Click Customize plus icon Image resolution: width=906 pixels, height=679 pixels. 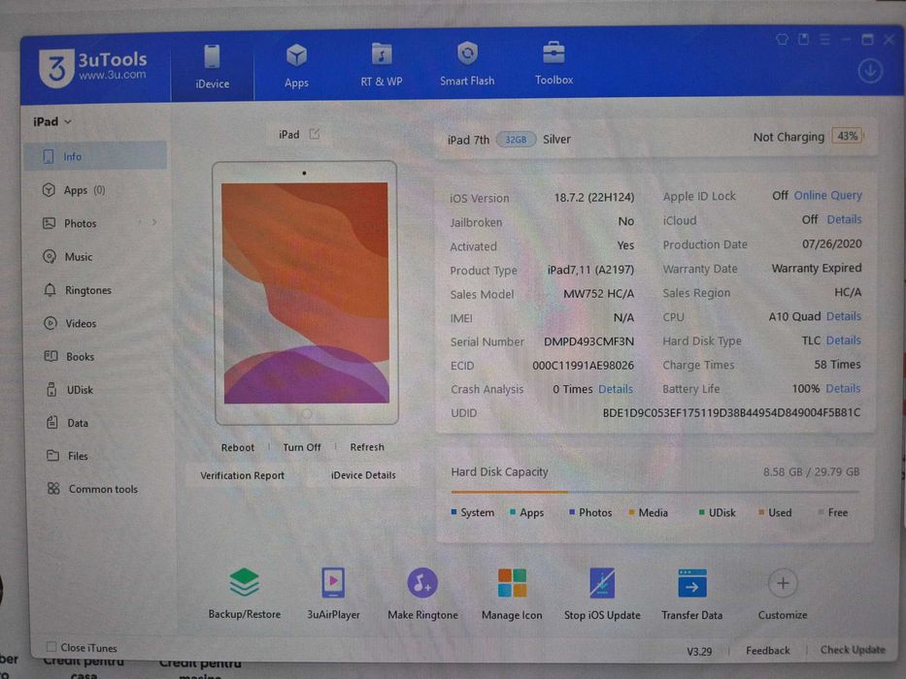pos(783,583)
